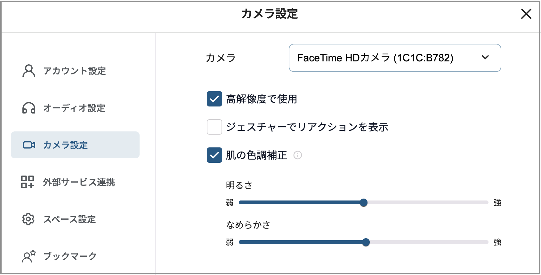Click the 外部サービス連携 integration icon
541x275 pixels.
click(28, 182)
